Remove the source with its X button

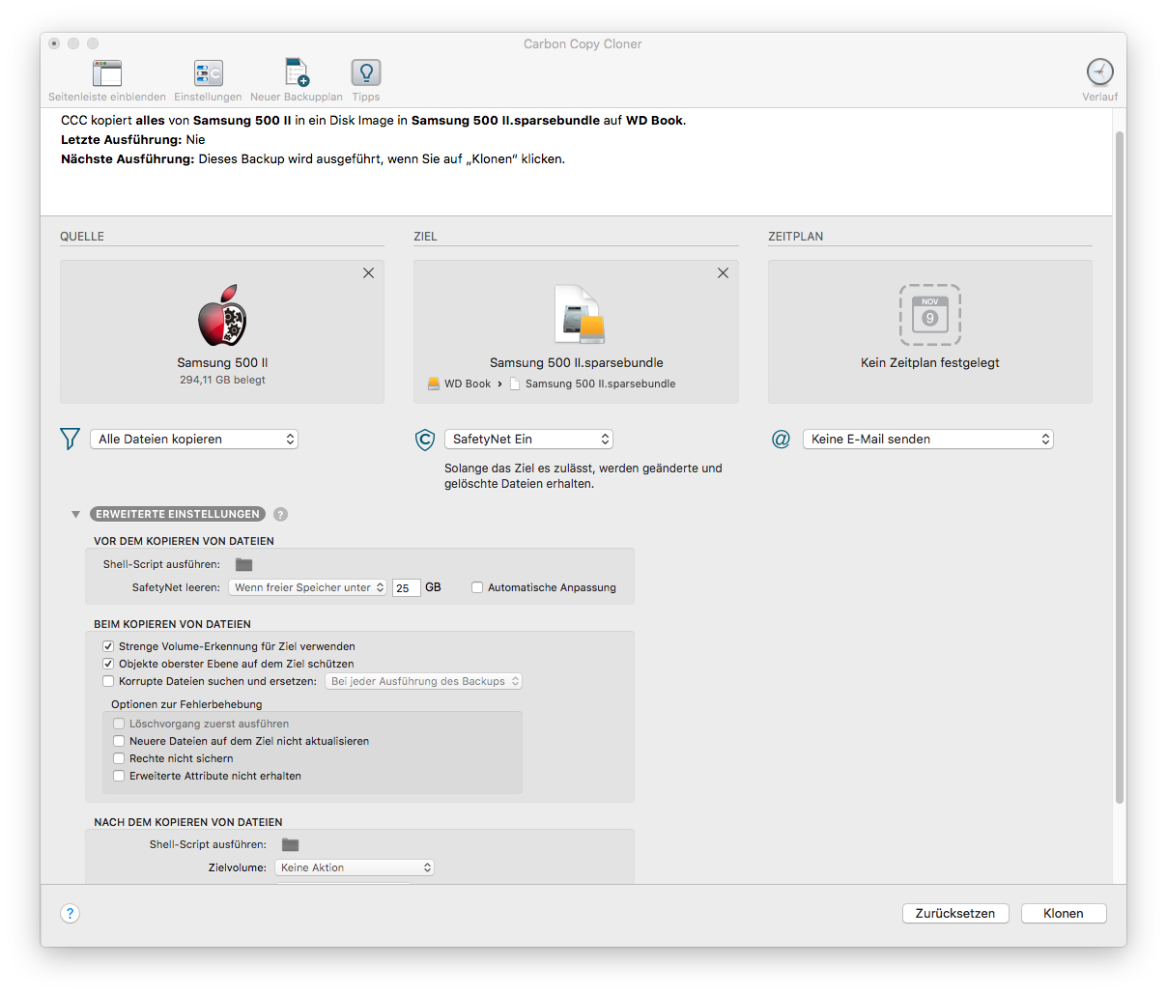(x=368, y=273)
